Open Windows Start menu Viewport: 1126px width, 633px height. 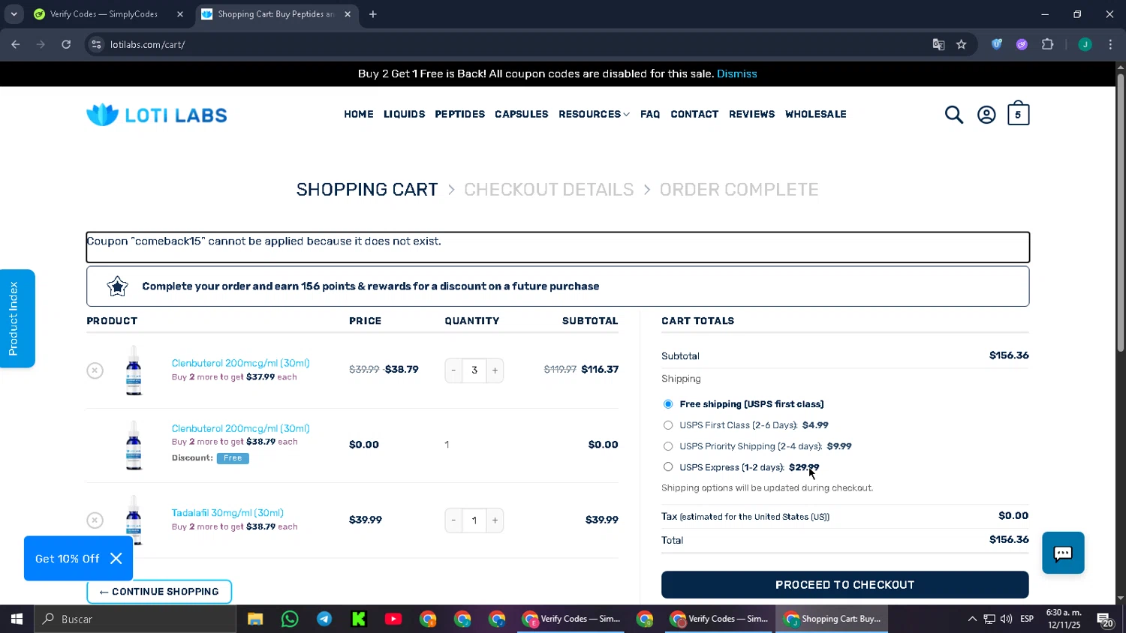17,619
